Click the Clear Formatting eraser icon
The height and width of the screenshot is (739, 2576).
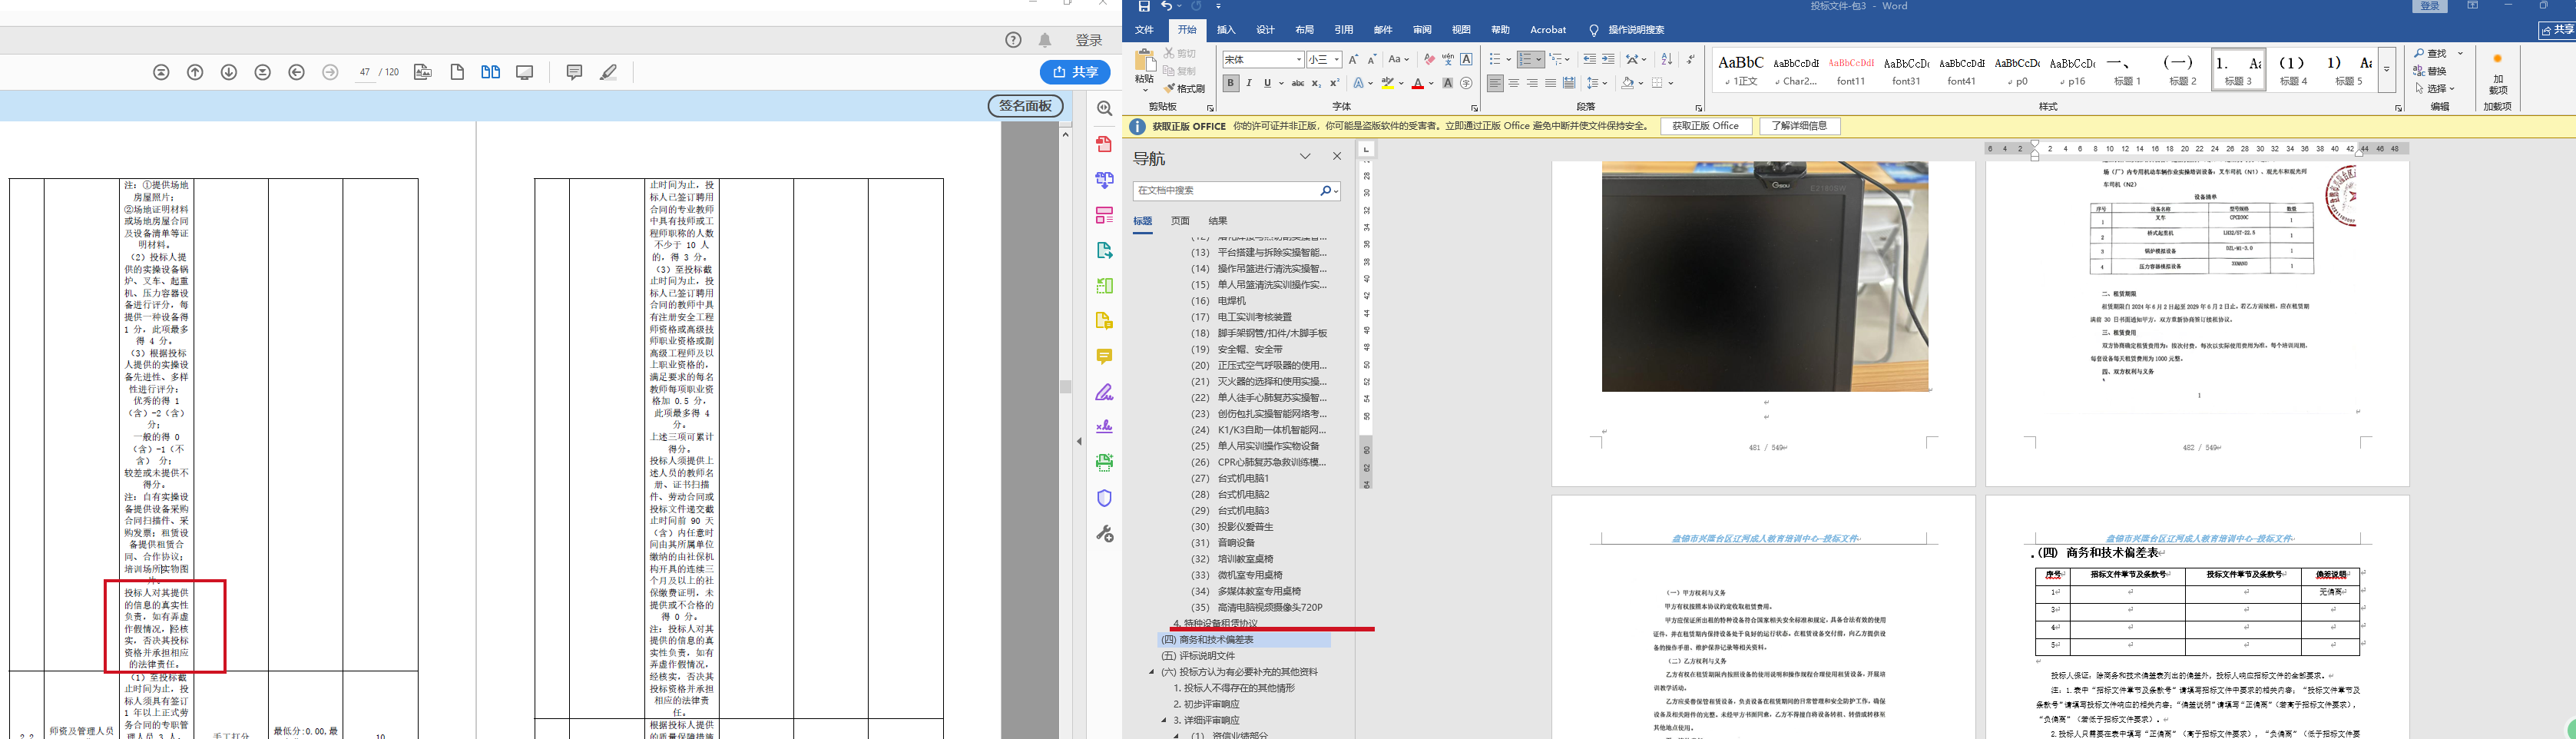coord(1429,60)
